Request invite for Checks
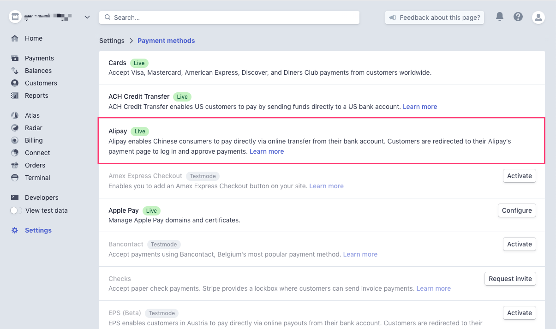The height and width of the screenshot is (329, 556). pyautogui.click(x=510, y=279)
